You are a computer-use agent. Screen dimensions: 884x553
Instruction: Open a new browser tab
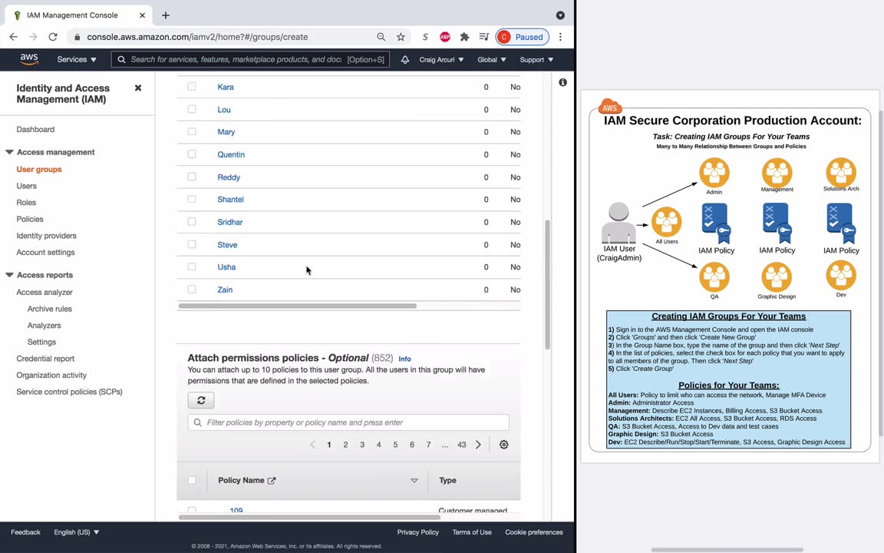(x=166, y=15)
